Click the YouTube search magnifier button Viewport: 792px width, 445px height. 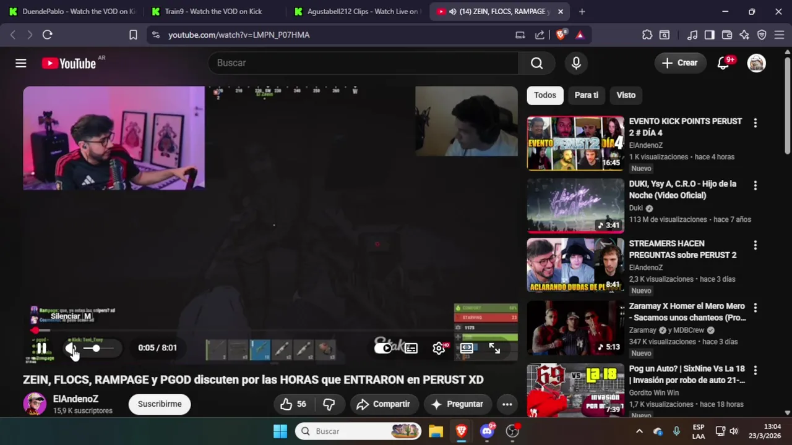click(536, 63)
